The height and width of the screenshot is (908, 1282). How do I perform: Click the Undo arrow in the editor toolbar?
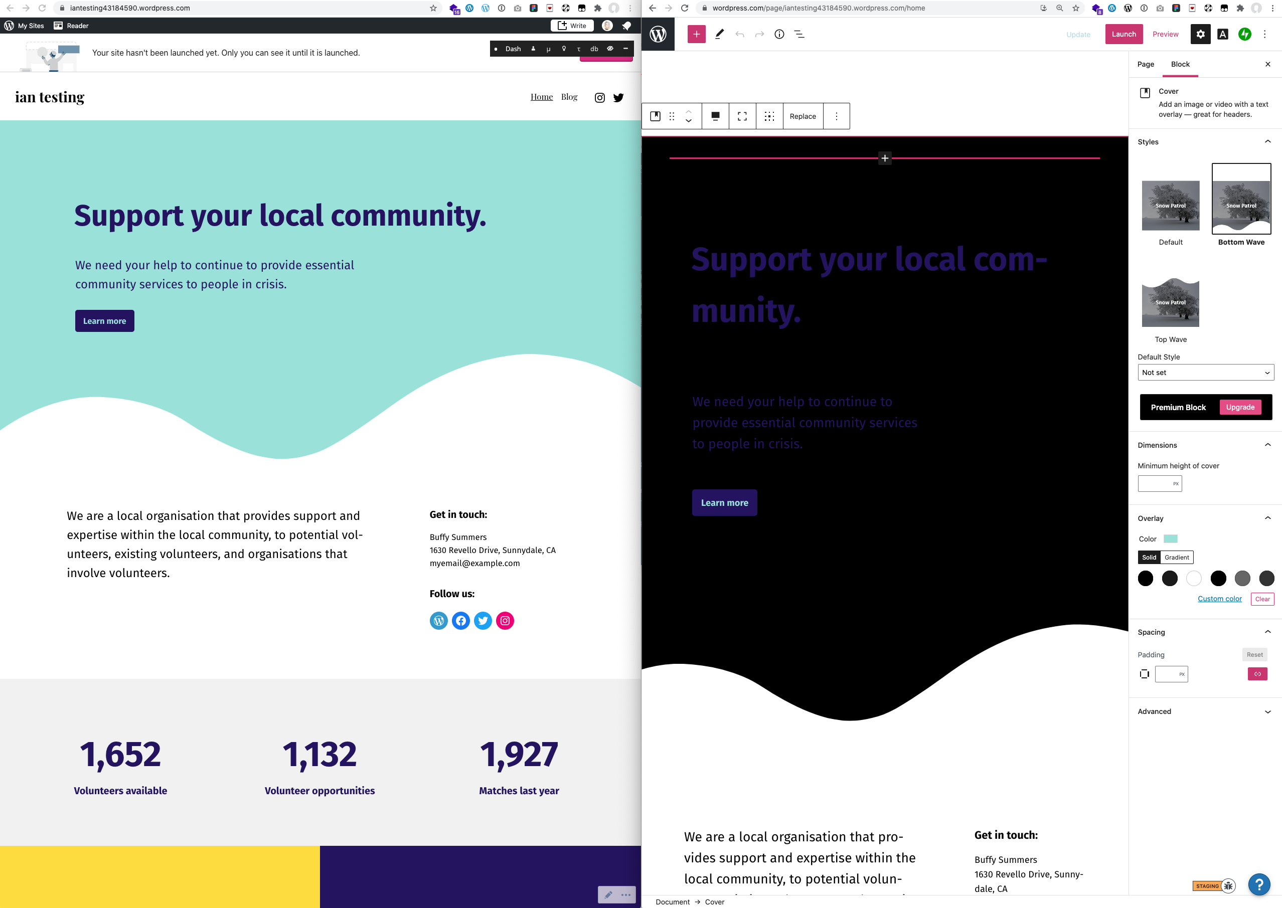tap(740, 34)
